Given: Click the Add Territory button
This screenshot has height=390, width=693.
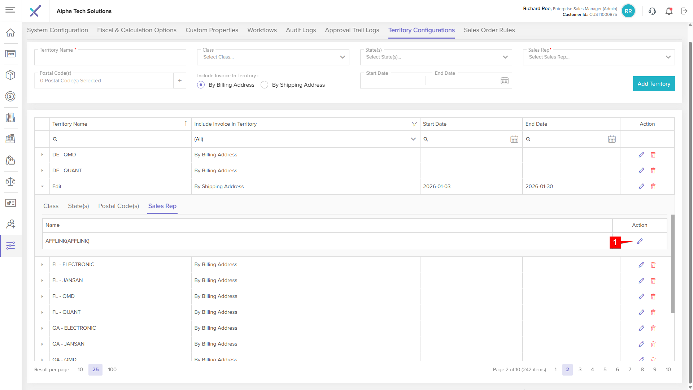Looking at the screenshot, I should click(x=653, y=84).
